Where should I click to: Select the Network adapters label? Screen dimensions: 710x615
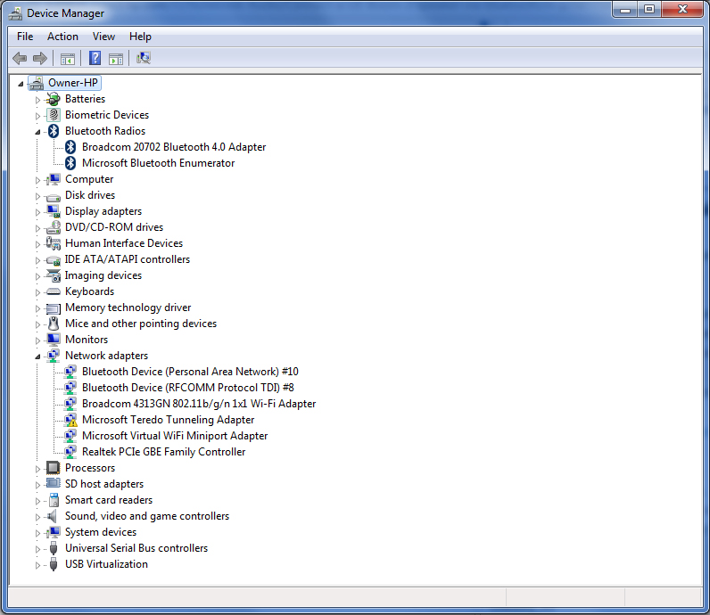click(106, 356)
